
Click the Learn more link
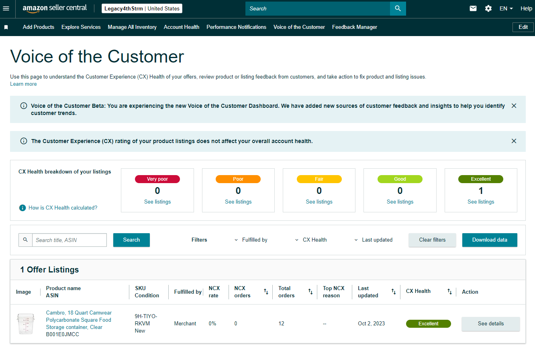[x=23, y=84]
